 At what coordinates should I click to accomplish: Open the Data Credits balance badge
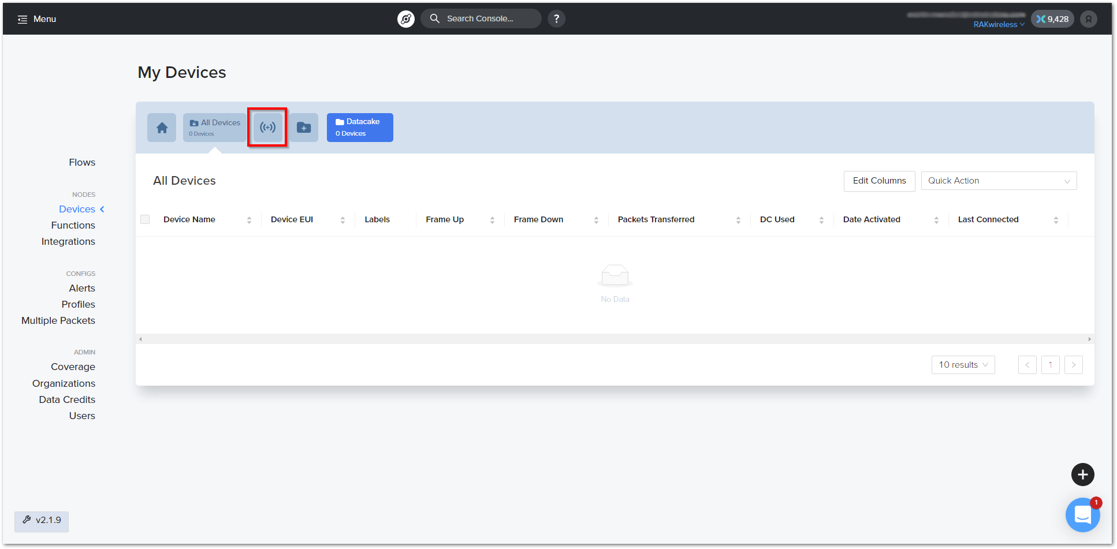tap(1052, 19)
